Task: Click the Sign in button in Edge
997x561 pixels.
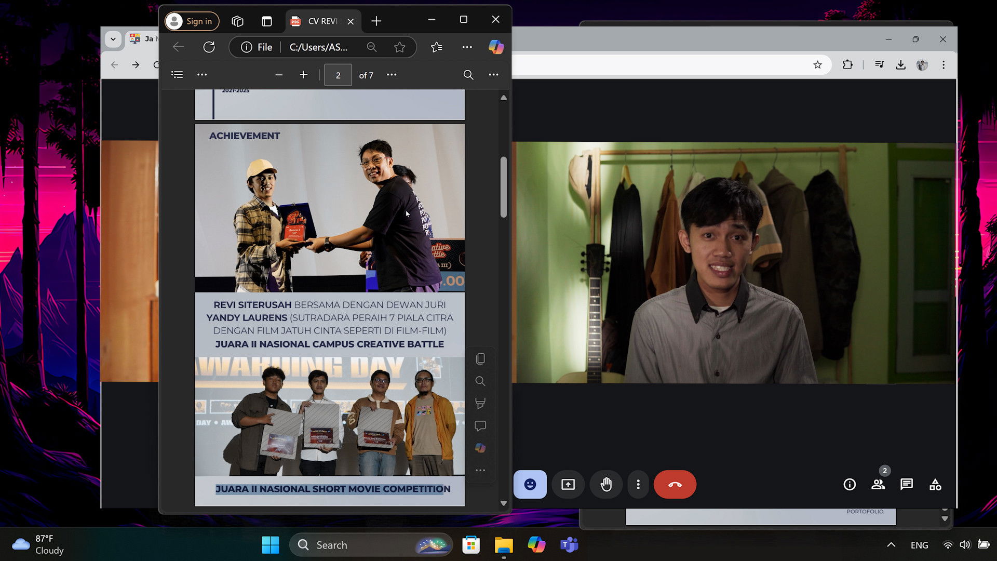Action: pyautogui.click(x=191, y=21)
